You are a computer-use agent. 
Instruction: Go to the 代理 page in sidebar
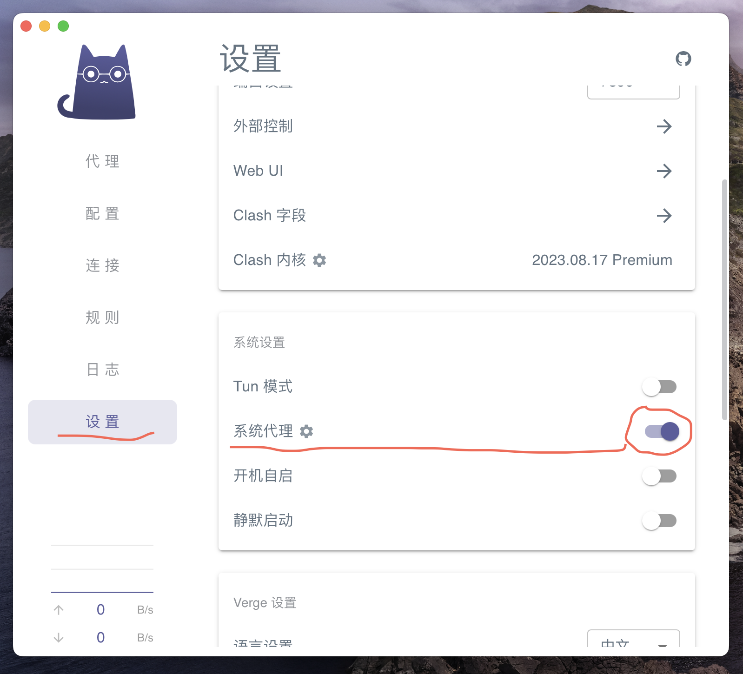102,161
